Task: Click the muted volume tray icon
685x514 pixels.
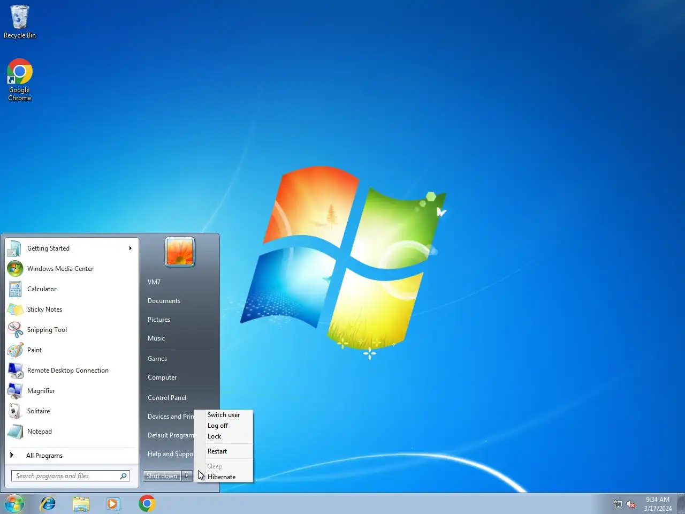Action: [631, 504]
